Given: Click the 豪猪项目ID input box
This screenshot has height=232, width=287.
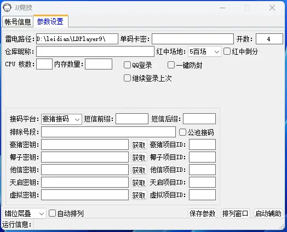Looking at the screenshot, I should click(202, 144).
